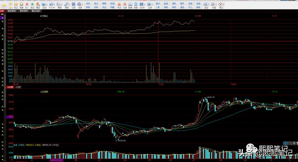Viewport: 298px width, 162px height.
Task: Switch chart to K线图 view
Action: pos(18,87)
